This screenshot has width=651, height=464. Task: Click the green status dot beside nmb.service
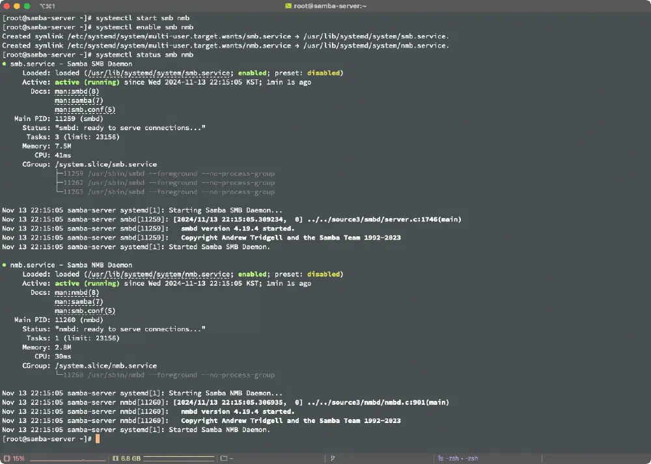pyautogui.click(x=5, y=265)
